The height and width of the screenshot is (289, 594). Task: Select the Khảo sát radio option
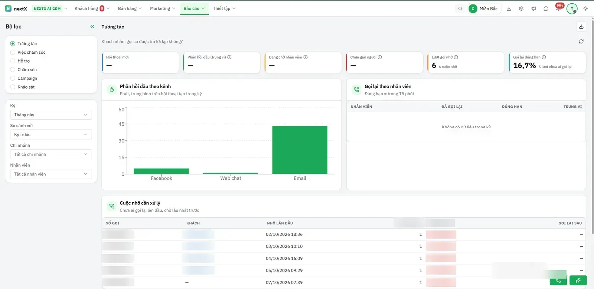click(13, 87)
